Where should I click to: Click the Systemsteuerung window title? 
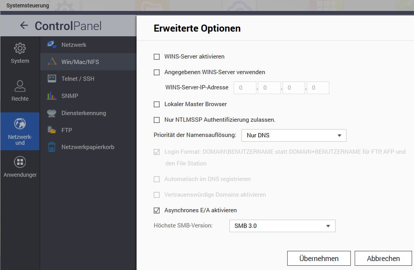(27, 5)
